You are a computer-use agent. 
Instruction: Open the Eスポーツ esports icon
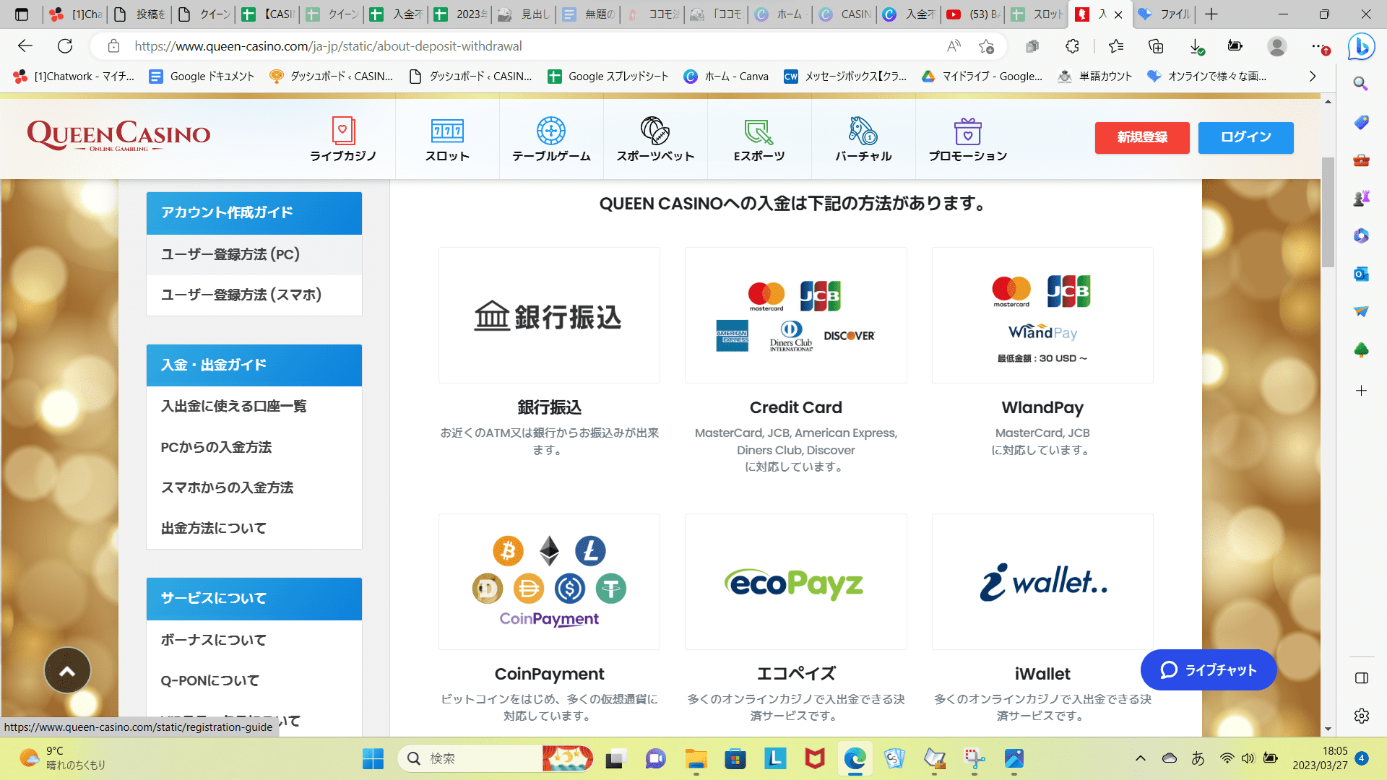[x=759, y=139]
